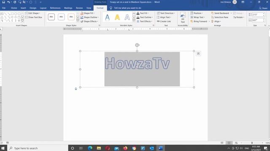Click the rotation handle above text box
The height and width of the screenshot is (151, 270).
pos(137,45)
